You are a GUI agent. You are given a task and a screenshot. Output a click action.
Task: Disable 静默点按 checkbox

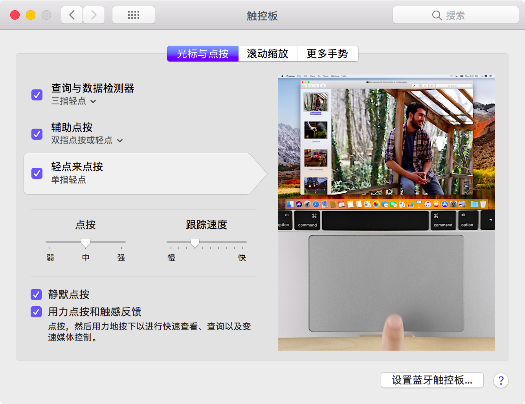coord(36,295)
